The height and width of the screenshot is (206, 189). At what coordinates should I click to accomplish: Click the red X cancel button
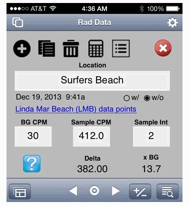(x=163, y=48)
